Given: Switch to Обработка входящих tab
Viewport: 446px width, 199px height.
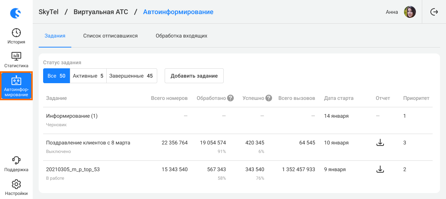Looking at the screenshot, I should click(181, 36).
